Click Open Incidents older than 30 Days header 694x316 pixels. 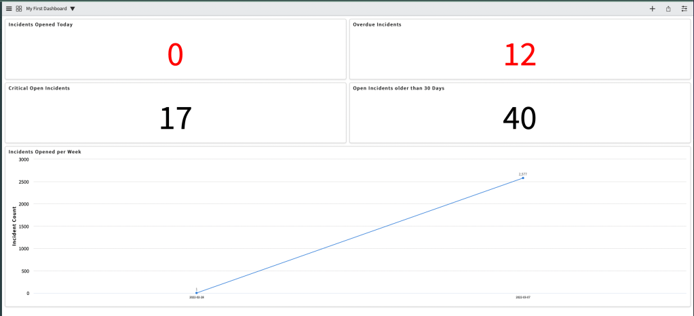pyautogui.click(x=398, y=88)
